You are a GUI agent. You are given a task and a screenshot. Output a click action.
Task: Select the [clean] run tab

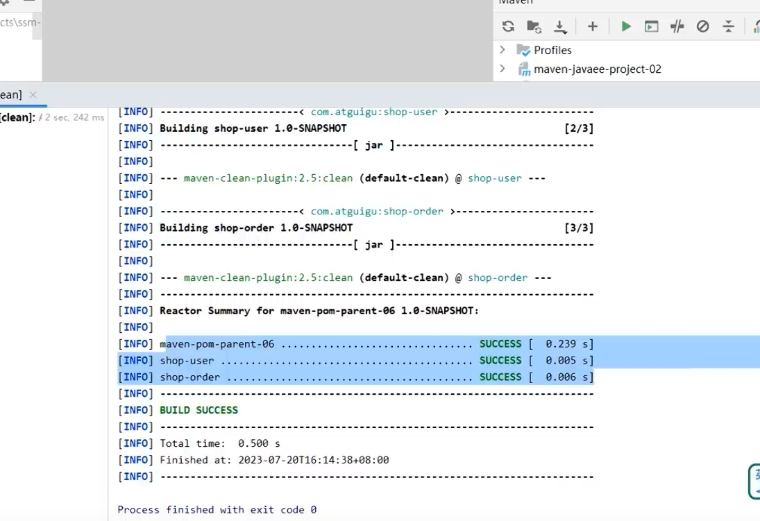(x=11, y=94)
